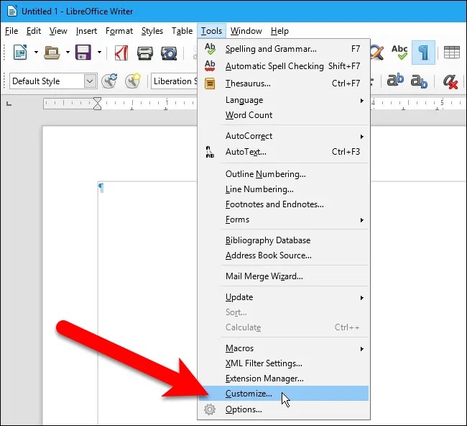The image size is (467, 426).
Task: Click the New Style icon
Action: point(133,81)
